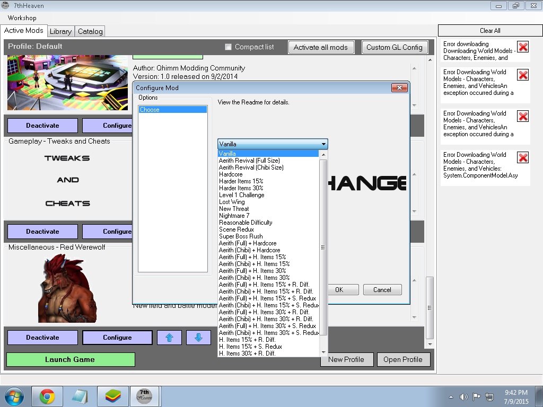Click the 7th Heaven taskbar icon
The image size is (543, 407).
point(144,396)
